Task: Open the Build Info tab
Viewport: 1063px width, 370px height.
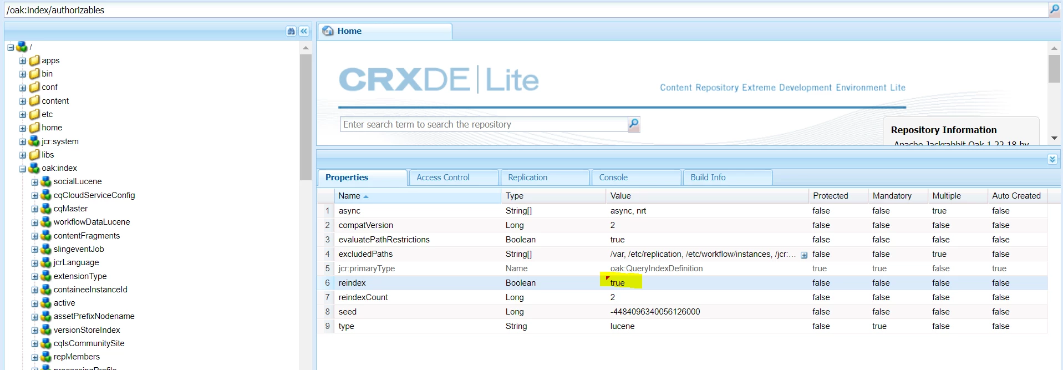Action: pyautogui.click(x=728, y=178)
